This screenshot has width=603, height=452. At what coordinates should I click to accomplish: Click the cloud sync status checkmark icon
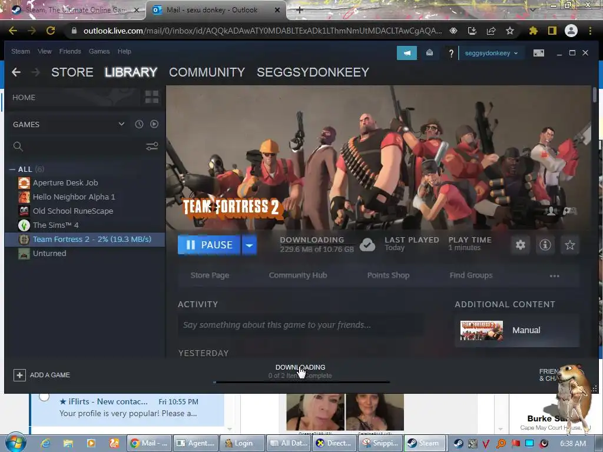[367, 245]
